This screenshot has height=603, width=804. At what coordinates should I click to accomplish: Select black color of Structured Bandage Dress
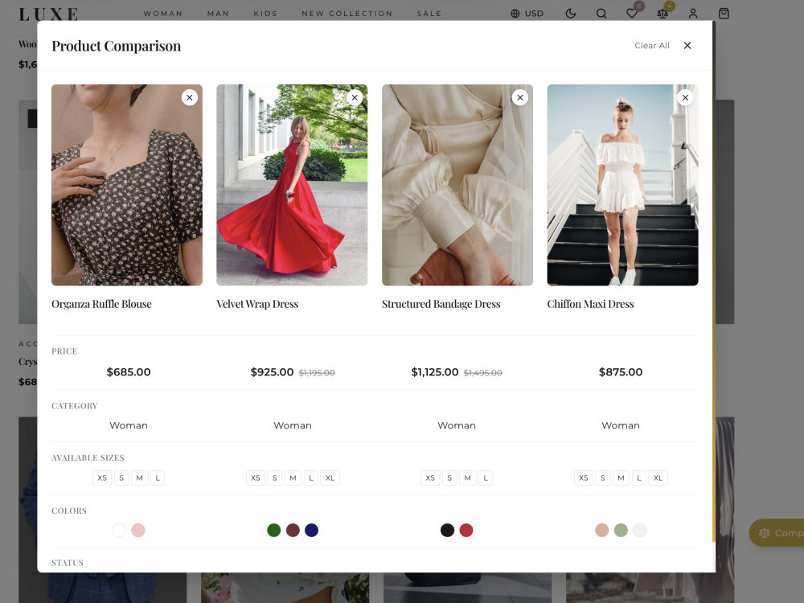coord(447,530)
